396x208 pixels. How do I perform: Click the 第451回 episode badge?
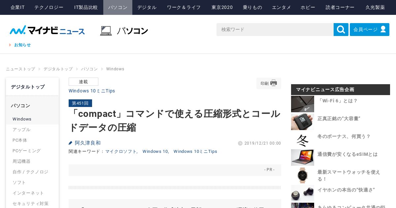[x=80, y=103]
